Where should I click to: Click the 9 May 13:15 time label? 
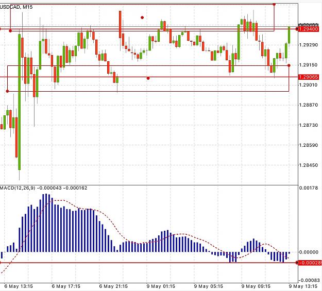(x=303, y=286)
